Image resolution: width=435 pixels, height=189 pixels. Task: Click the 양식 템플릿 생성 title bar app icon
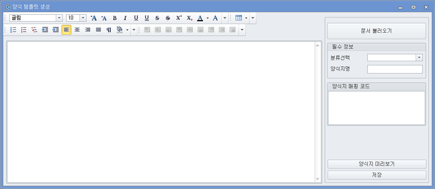coord(8,7)
